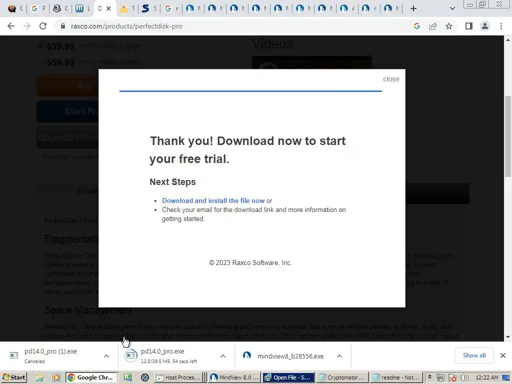Open options for canceled pd14.0_pro (1).exe

(x=106, y=356)
